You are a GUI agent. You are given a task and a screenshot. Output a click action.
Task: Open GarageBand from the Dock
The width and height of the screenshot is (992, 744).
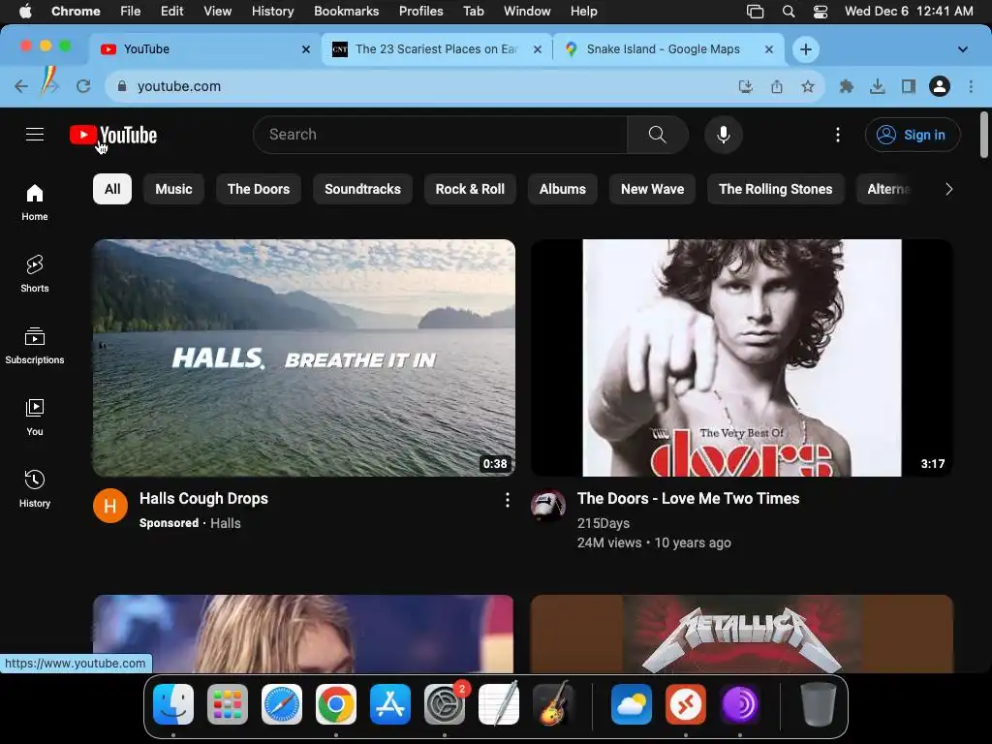click(x=553, y=704)
